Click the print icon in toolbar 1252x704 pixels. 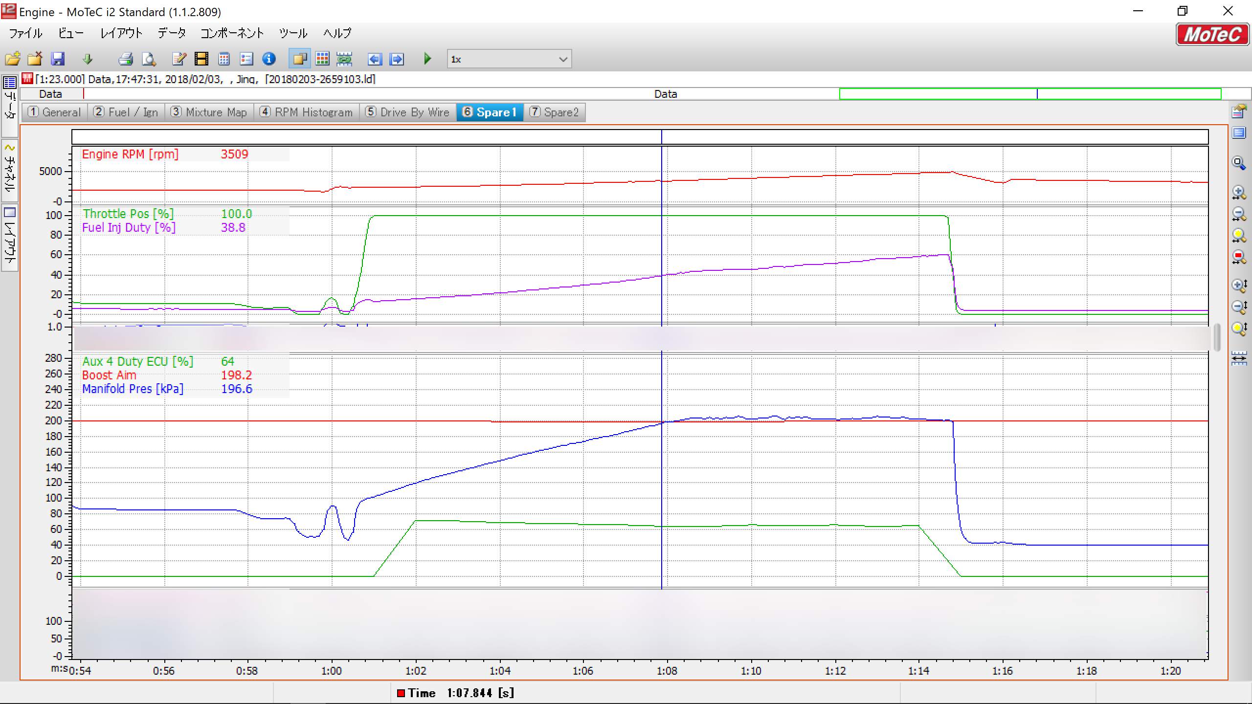coord(126,59)
